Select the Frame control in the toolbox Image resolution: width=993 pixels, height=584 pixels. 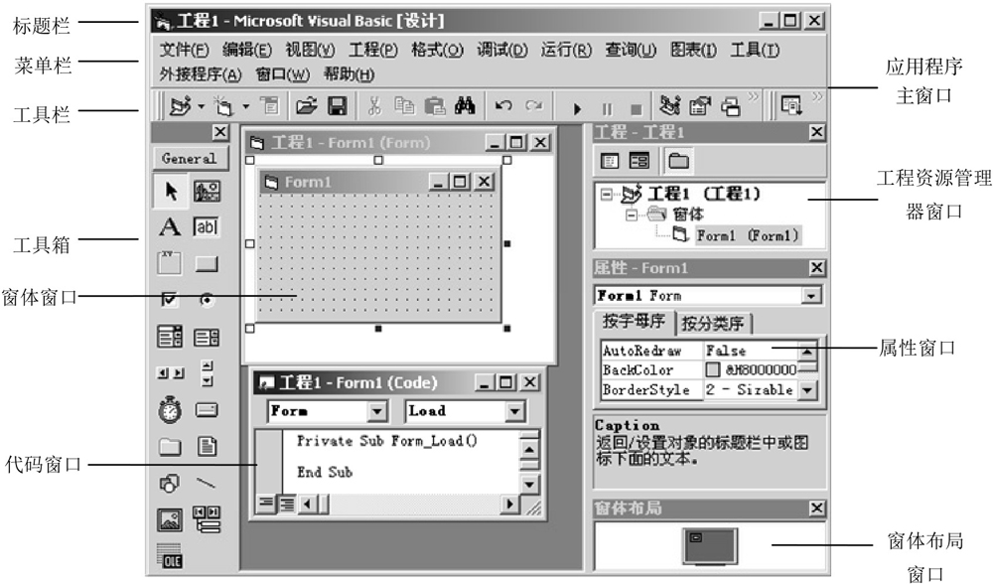(169, 263)
